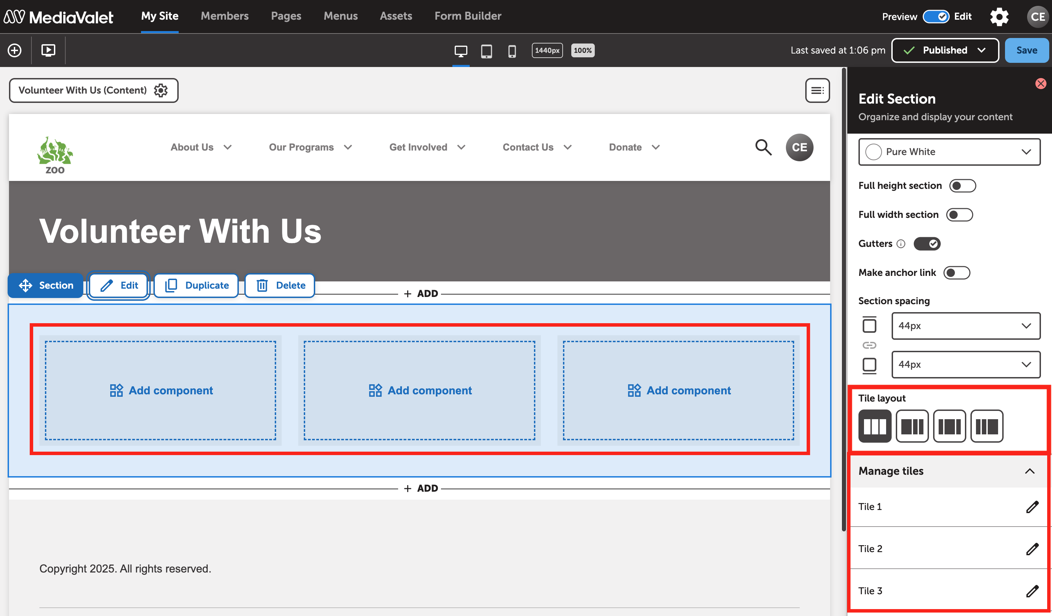
Task: Open the Form Builder tab
Action: coord(468,16)
